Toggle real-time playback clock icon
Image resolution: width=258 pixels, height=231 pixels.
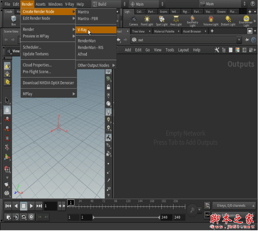click(31, 217)
